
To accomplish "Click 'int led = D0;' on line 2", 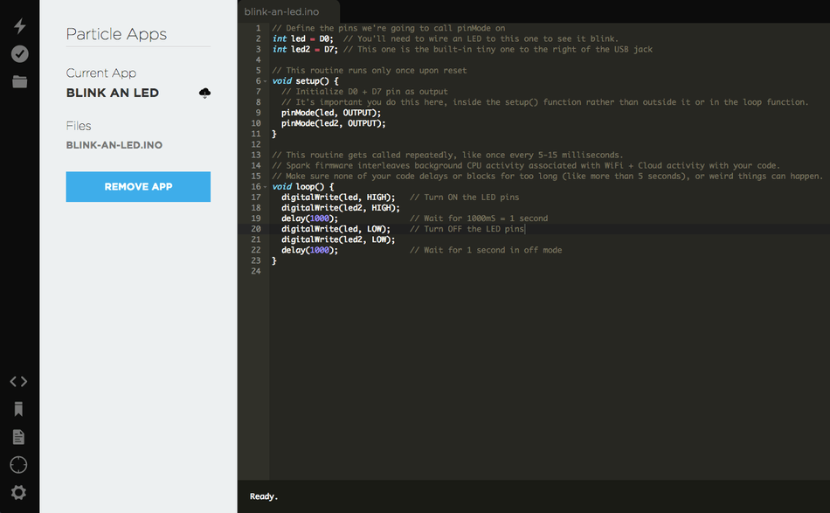I will [x=303, y=38].
